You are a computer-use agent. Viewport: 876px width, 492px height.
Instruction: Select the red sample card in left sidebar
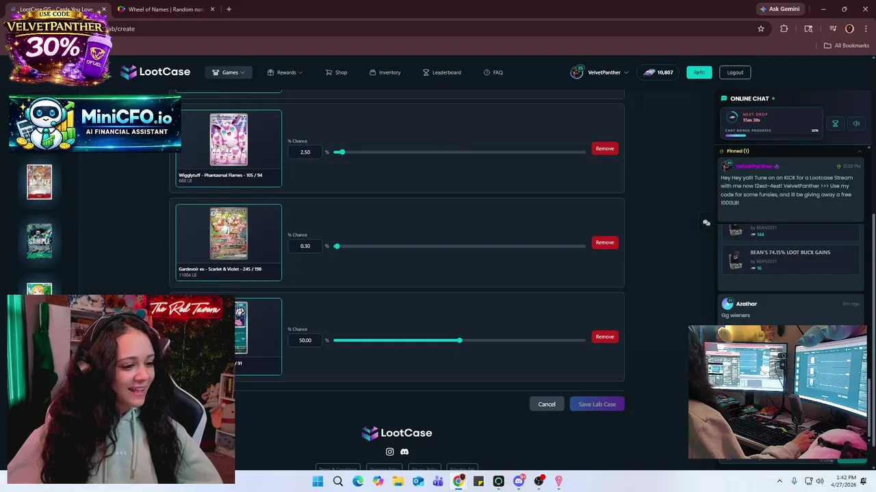tap(39, 182)
